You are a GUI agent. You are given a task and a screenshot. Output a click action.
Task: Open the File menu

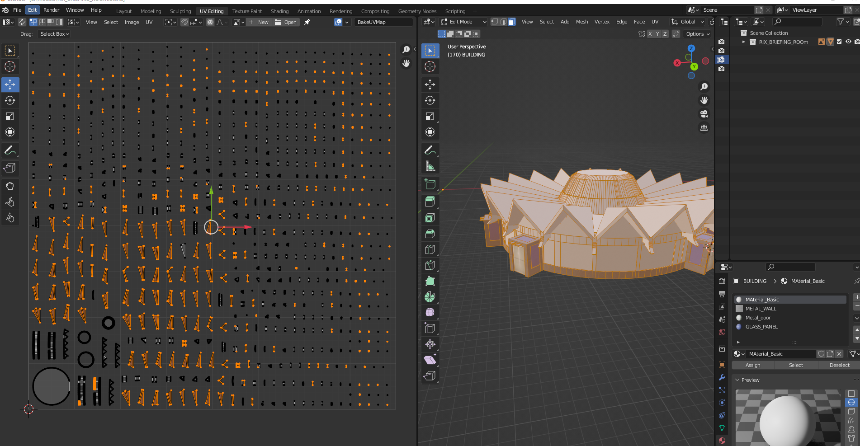coord(17,10)
